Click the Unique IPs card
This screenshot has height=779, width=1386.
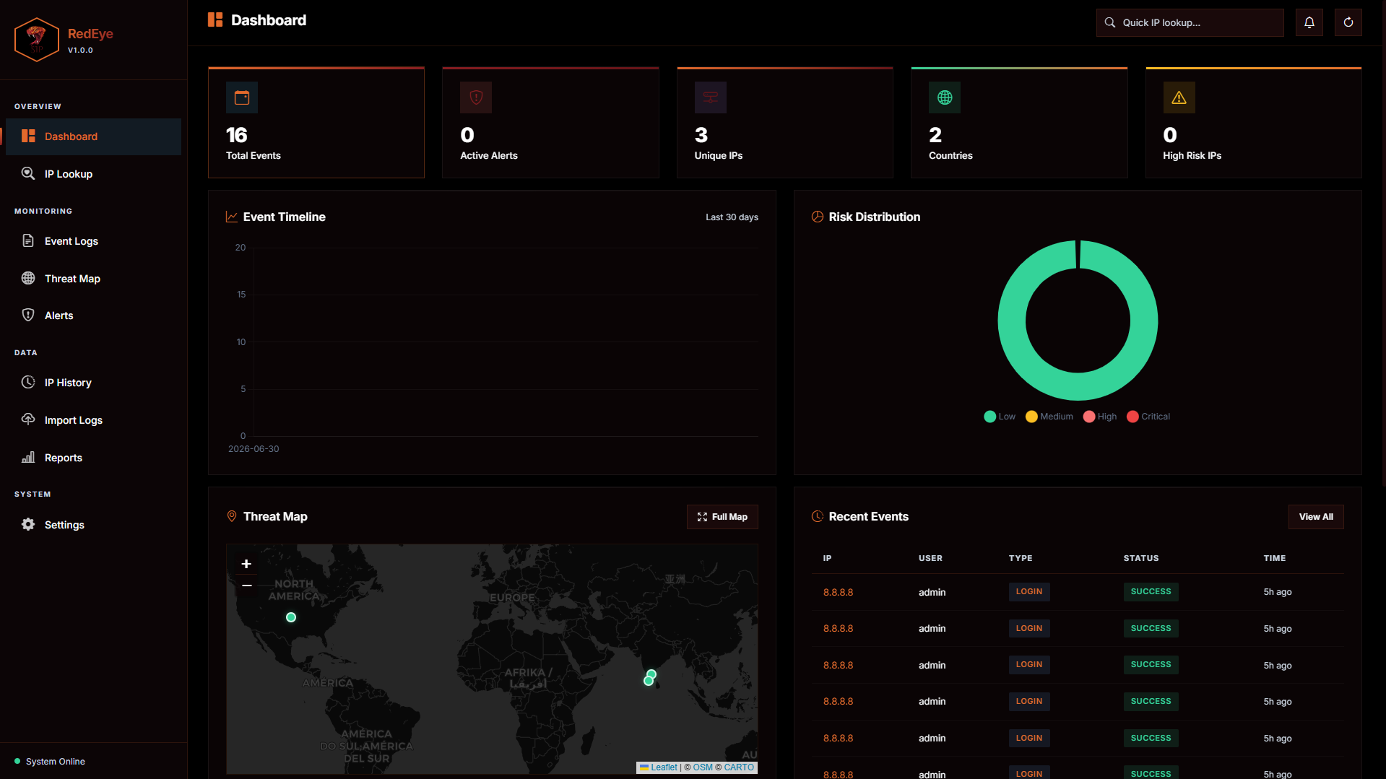785,123
